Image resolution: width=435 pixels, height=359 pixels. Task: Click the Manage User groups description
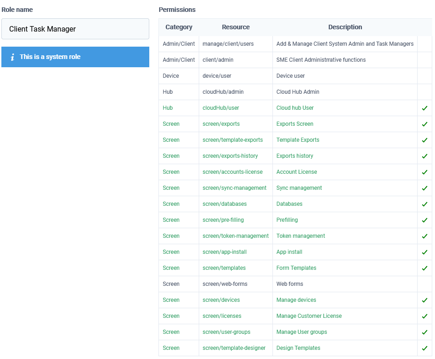(302, 332)
